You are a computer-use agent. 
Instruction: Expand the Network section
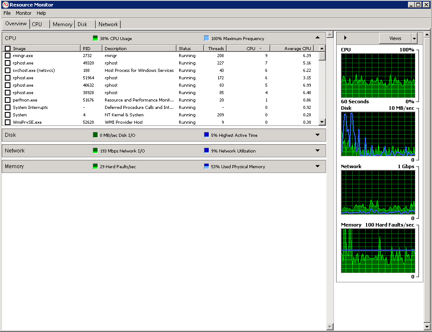tap(317, 151)
